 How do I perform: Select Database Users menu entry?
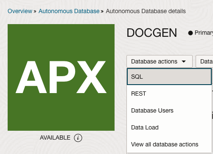169,110
